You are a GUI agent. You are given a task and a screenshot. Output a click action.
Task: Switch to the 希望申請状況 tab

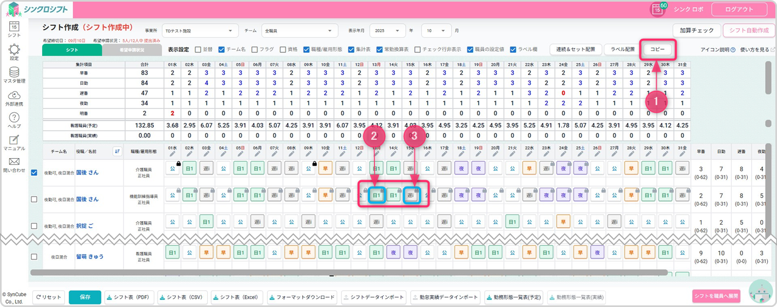click(x=132, y=50)
